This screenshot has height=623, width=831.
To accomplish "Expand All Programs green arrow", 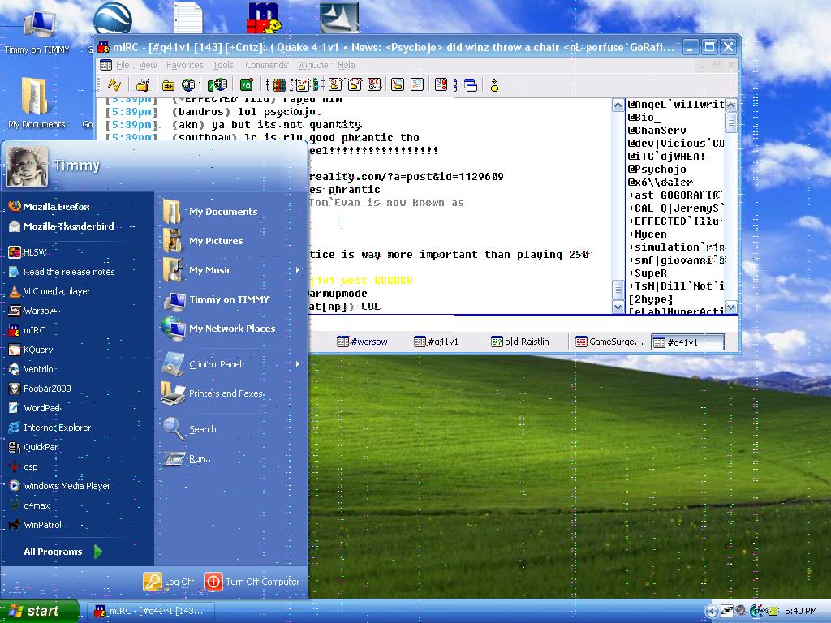I will [98, 552].
